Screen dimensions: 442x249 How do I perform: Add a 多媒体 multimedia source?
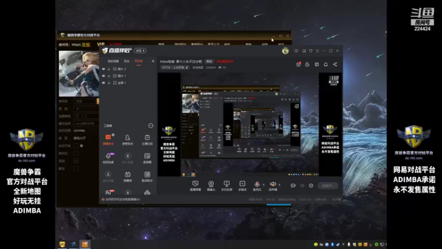(x=242, y=186)
